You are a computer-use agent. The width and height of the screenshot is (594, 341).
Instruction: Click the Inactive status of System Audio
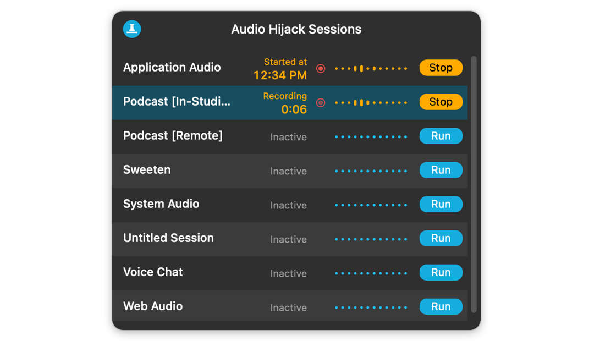[x=289, y=205]
